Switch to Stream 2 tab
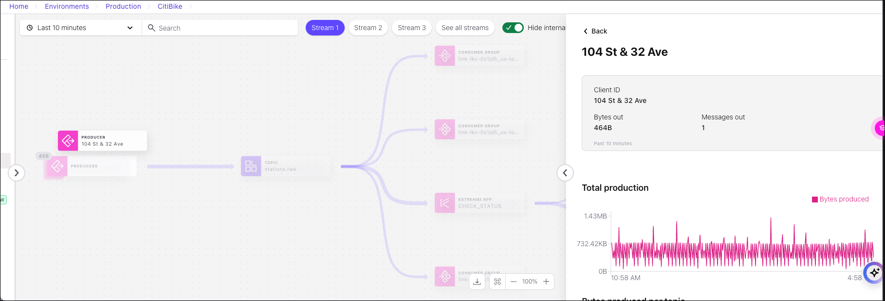This screenshot has height=301, width=885. tap(368, 28)
